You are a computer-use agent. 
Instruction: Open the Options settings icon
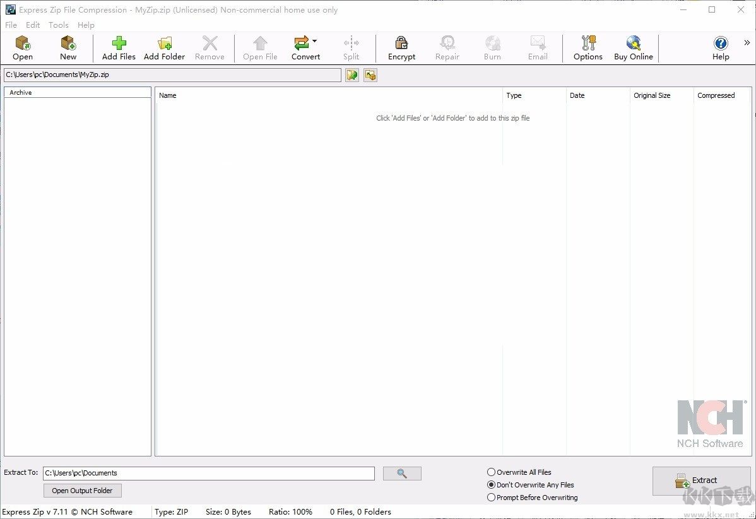588,47
